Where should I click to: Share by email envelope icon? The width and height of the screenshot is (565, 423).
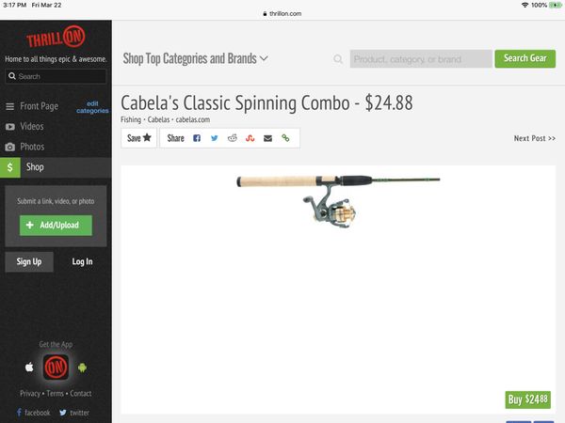267,138
